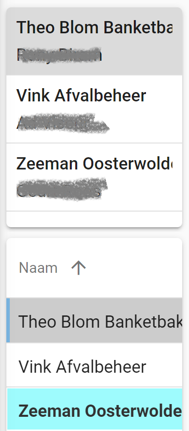Click empty space right of Vink Afvalbeheer table text
The image size is (189, 431).
pyautogui.click(x=164, y=365)
